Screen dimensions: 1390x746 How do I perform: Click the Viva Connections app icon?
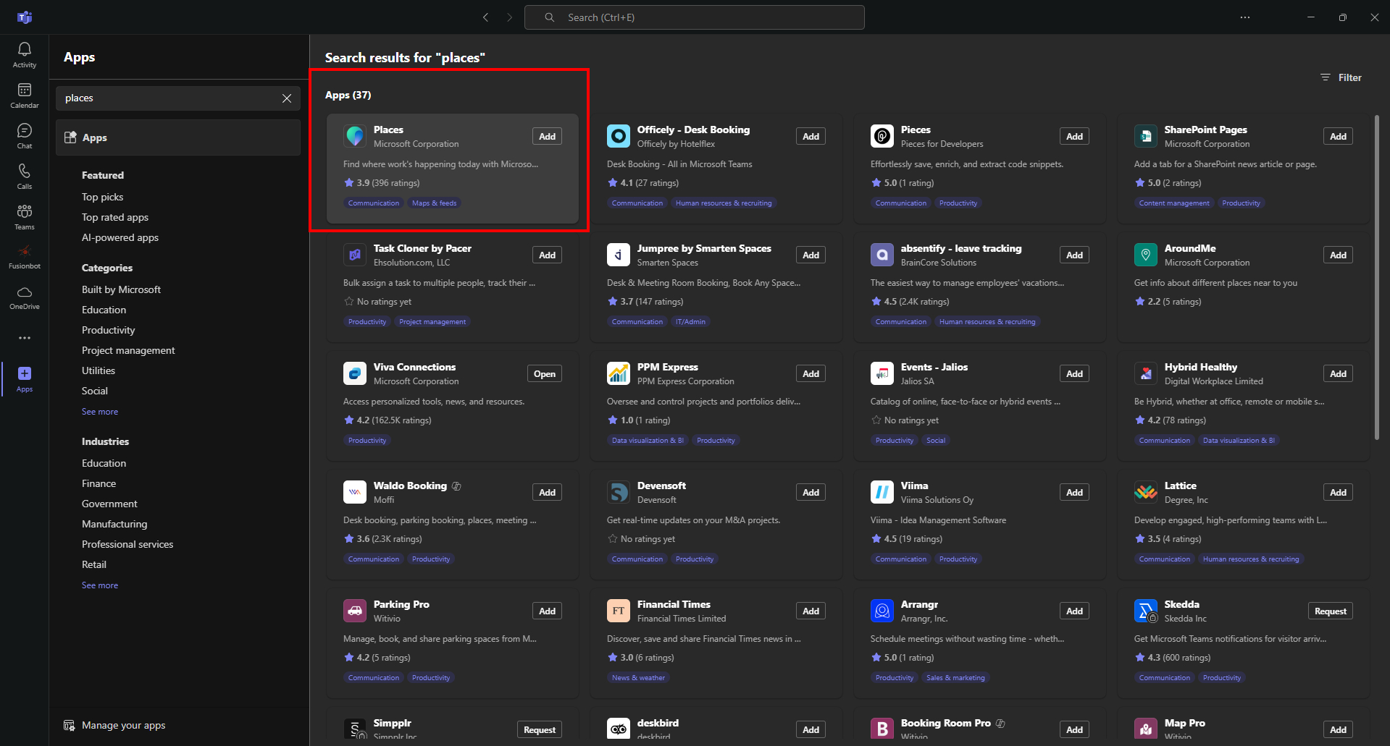(x=355, y=373)
